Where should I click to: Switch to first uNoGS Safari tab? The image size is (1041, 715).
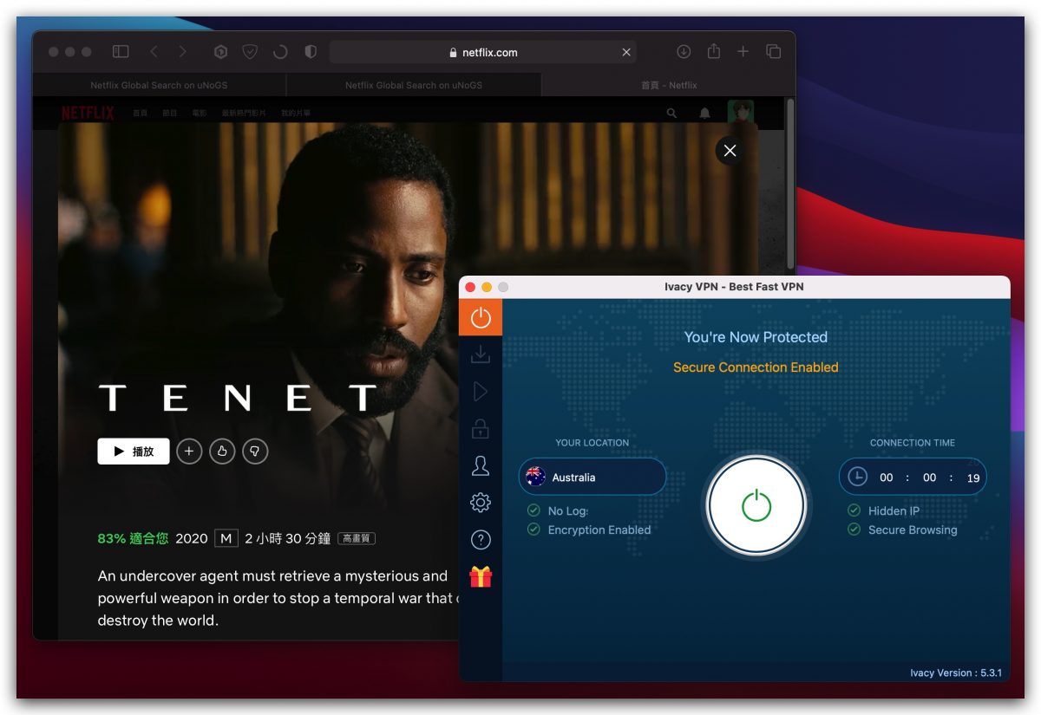(x=159, y=85)
